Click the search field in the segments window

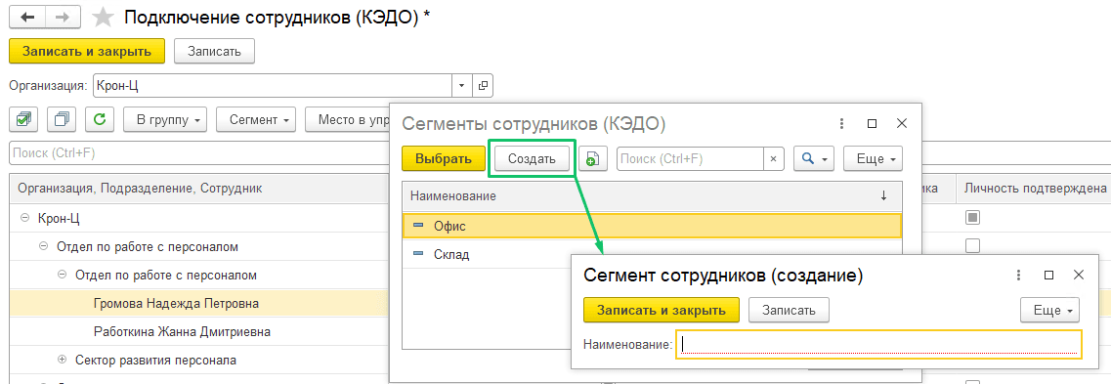pos(691,159)
